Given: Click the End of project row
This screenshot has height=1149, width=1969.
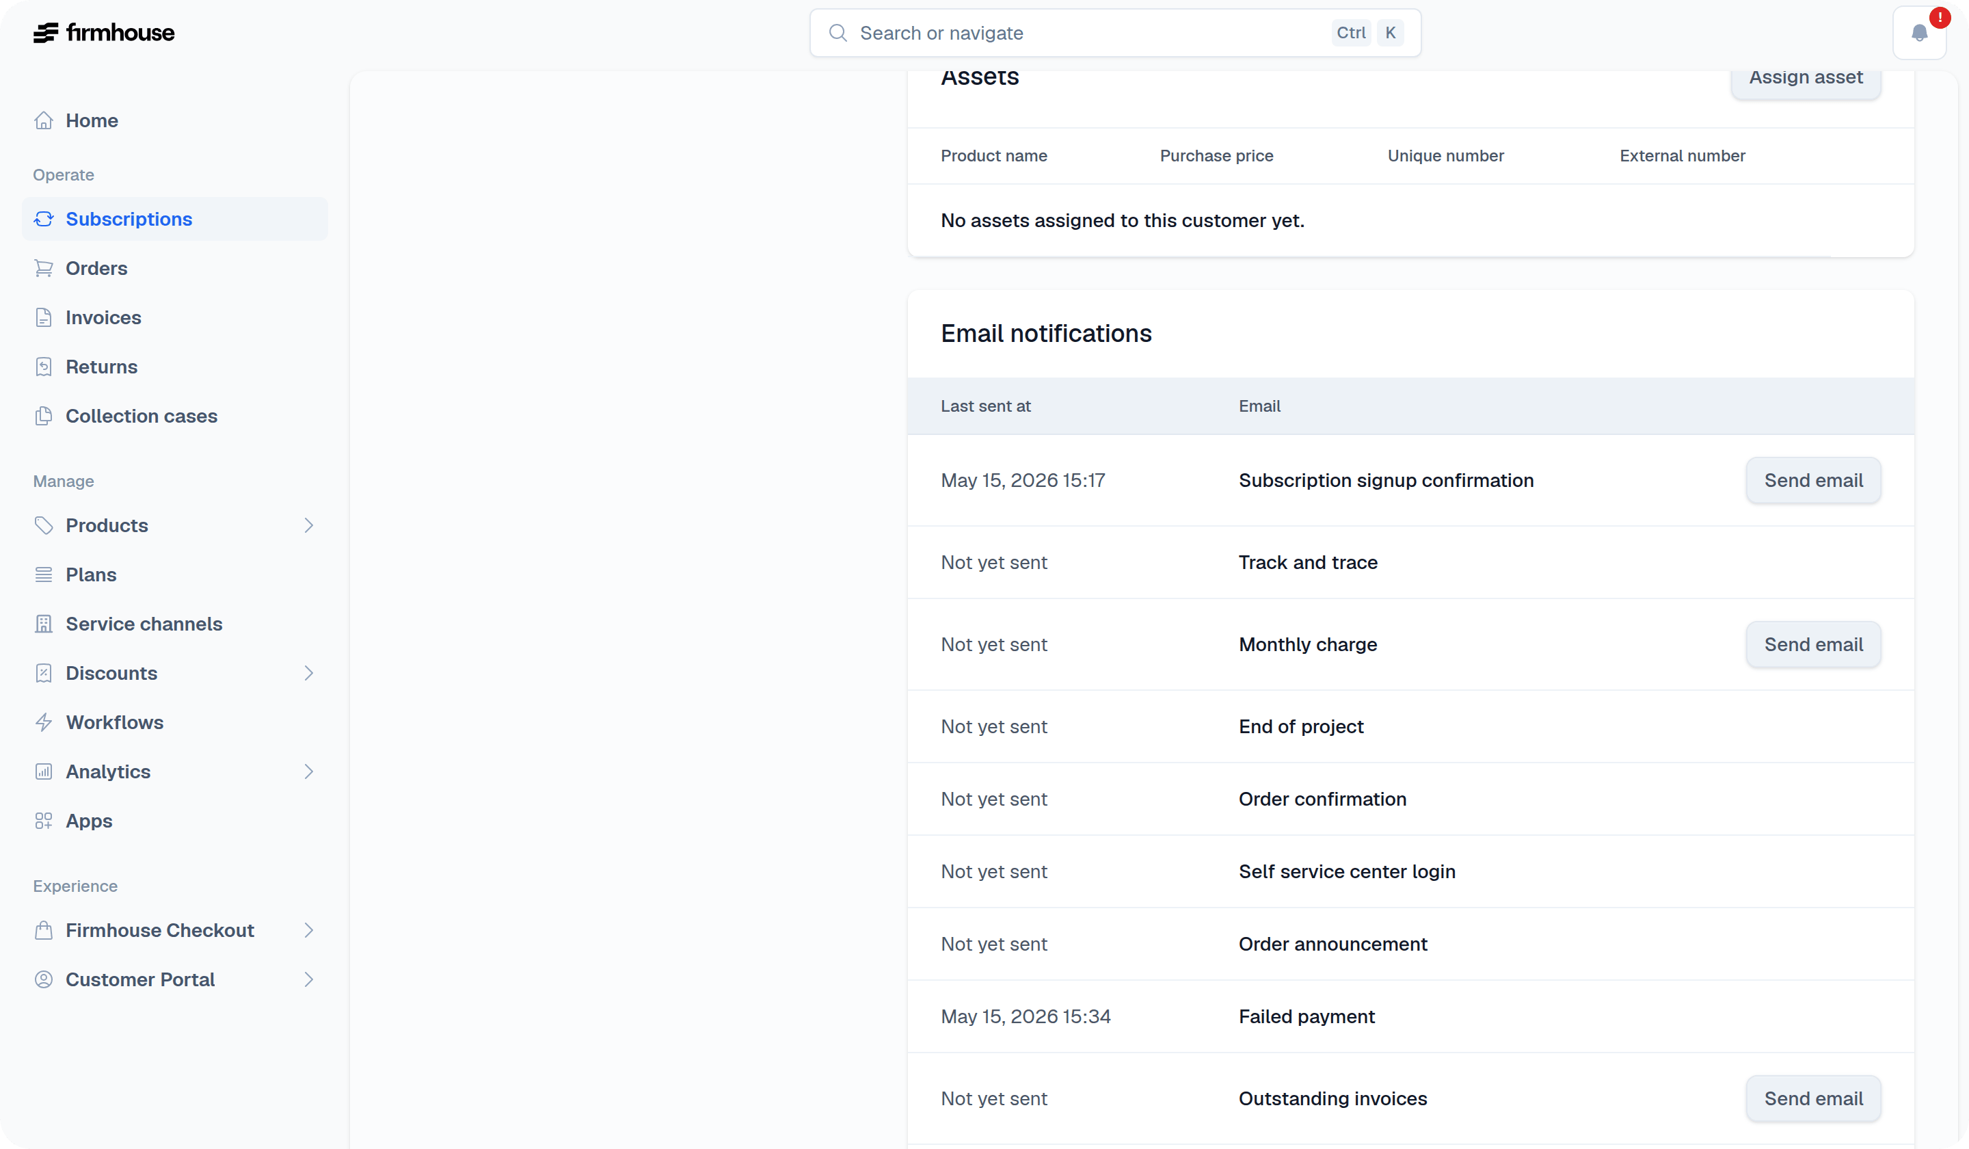Looking at the screenshot, I should point(1410,726).
